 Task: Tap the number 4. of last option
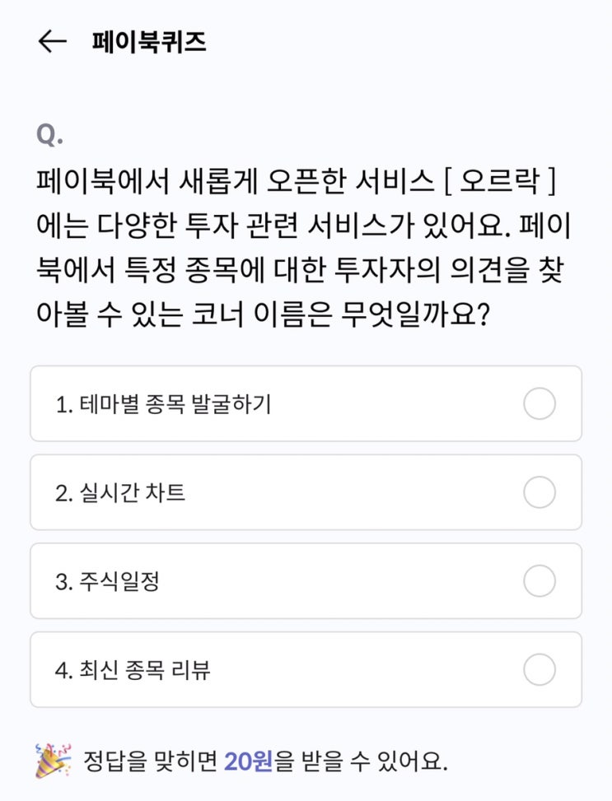pos(63,671)
